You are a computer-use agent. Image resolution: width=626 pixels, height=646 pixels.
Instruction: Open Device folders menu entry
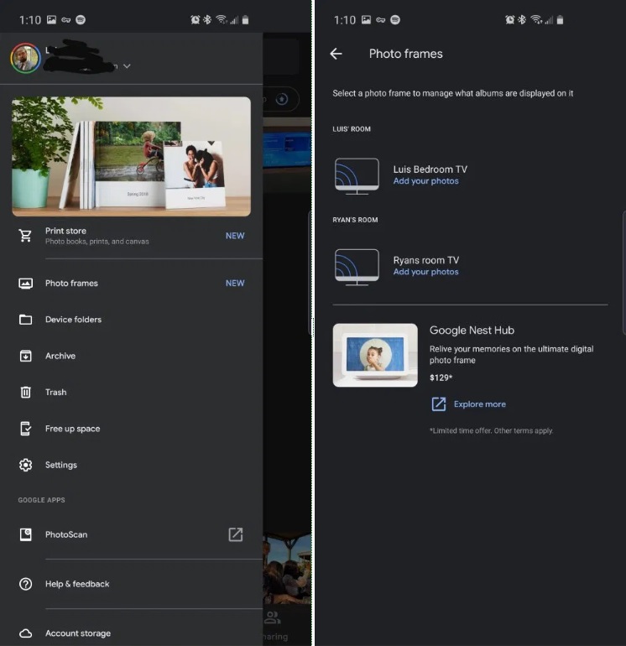[132, 320]
